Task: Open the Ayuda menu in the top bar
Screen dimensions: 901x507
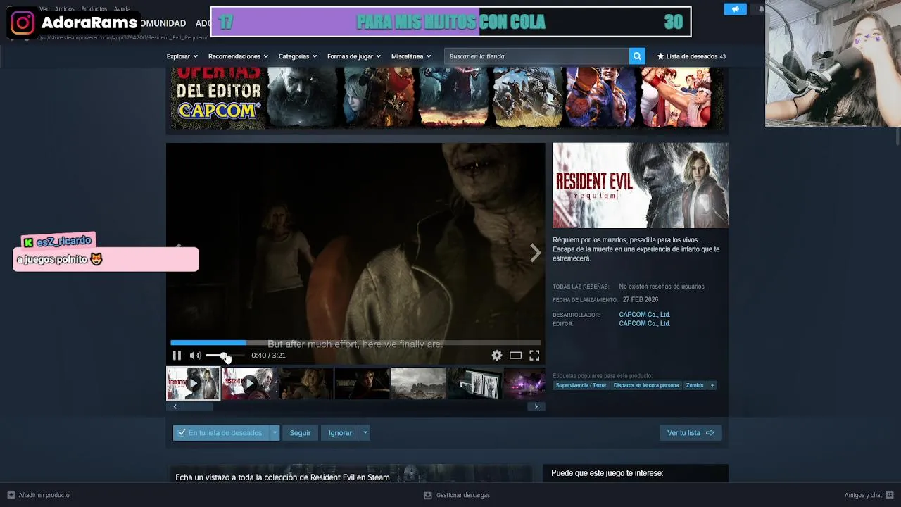Action: pyautogui.click(x=122, y=9)
